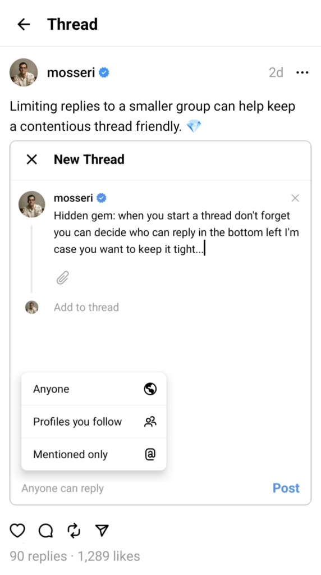Remove the draft post with the gray X
This screenshot has height=575, width=321.
(295, 198)
